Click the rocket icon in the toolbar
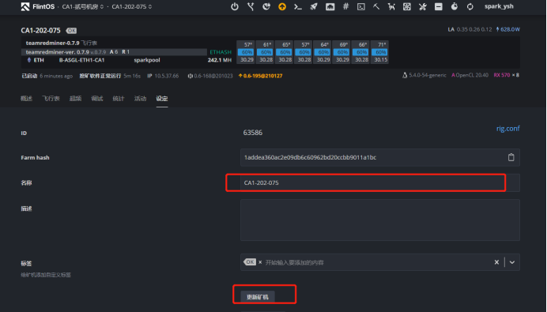Viewport: 547px width, 312px height. point(314,6)
